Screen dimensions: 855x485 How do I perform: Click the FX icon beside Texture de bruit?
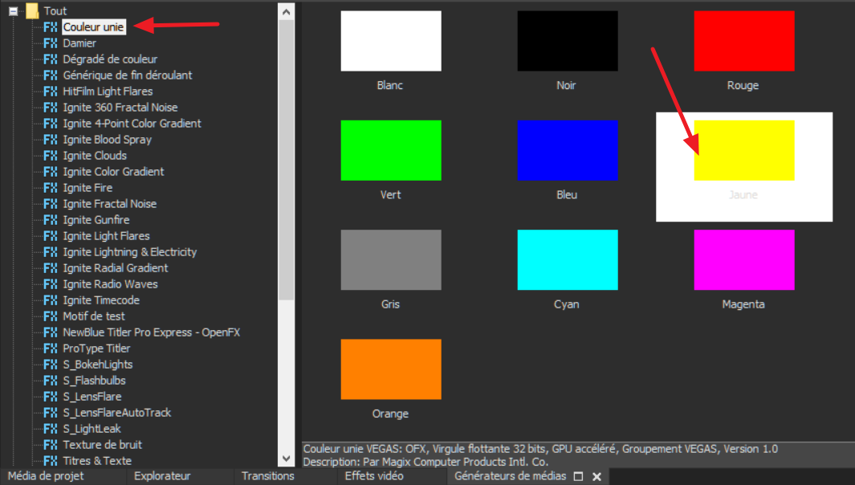point(51,445)
